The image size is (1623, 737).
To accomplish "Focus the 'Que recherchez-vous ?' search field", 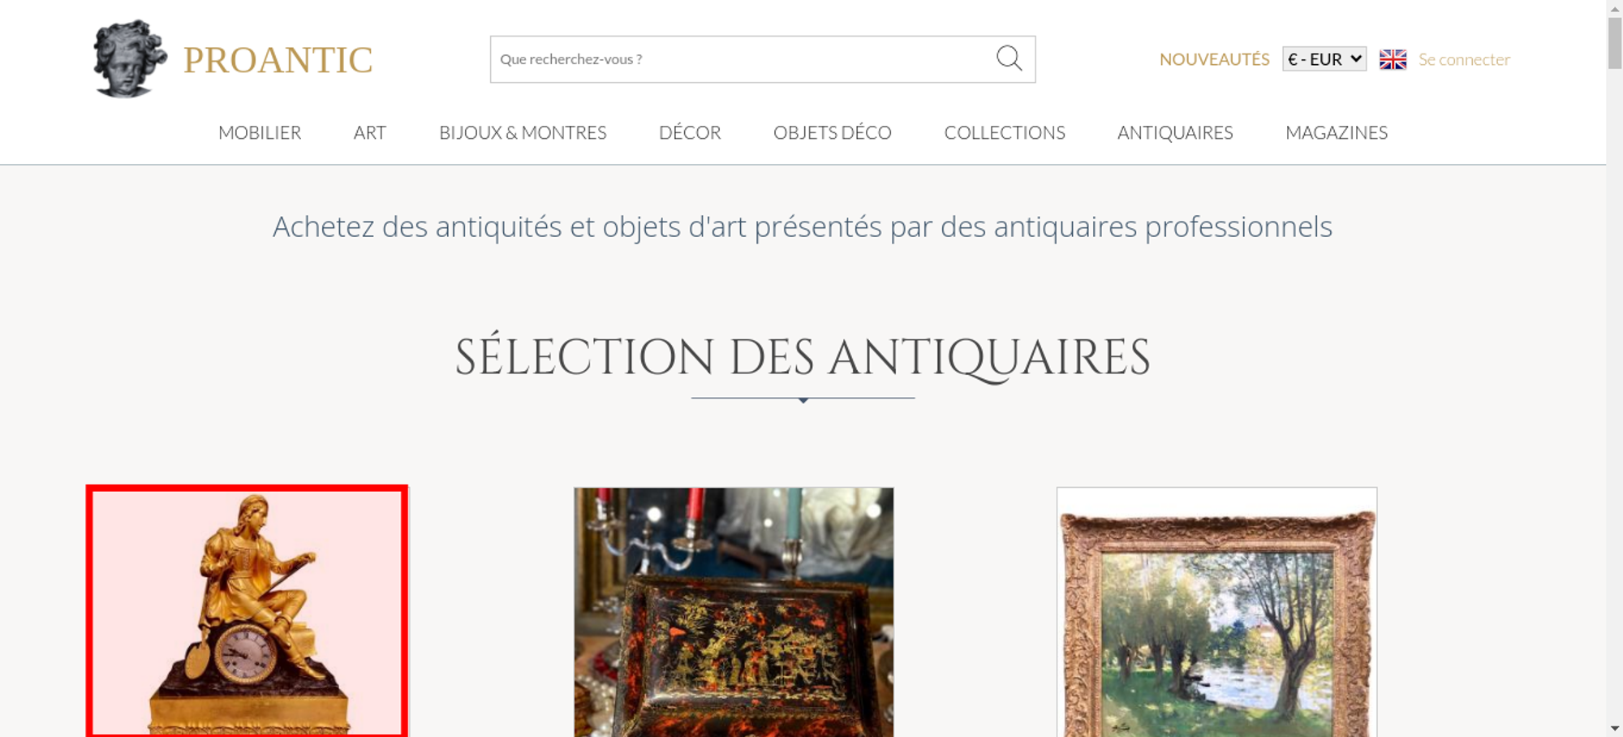I will point(743,59).
